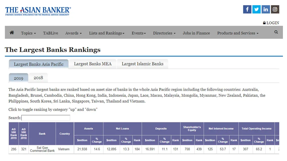
Task: Expand the Awards dropdown menu
Action: click(73, 33)
